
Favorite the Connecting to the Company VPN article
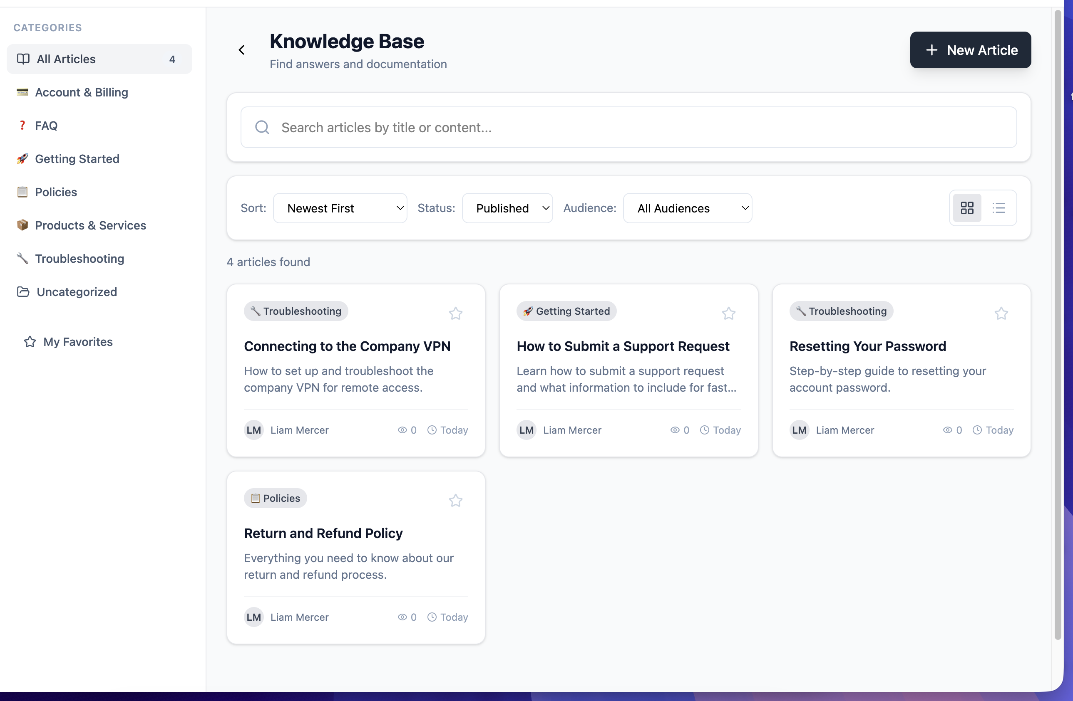pos(455,313)
